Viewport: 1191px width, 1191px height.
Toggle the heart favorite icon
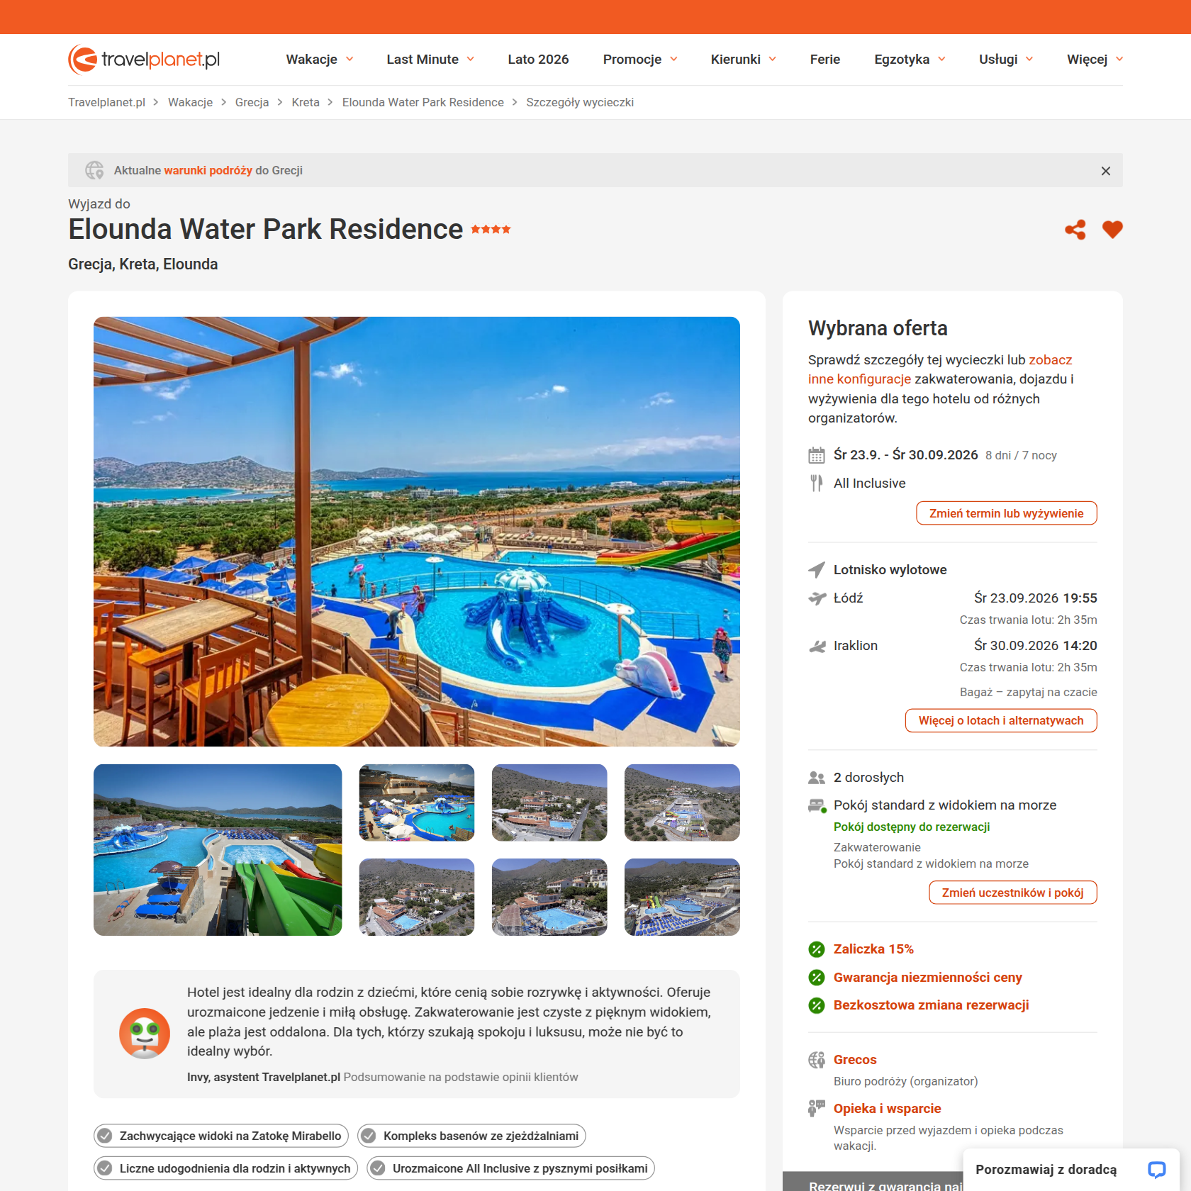[1112, 230]
